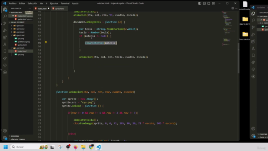
Task: Open the Search view in activity bar
Action: tap(5, 16)
